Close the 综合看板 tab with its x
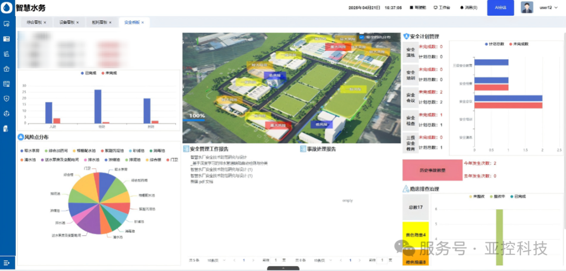This screenshot has width=566, height=271. point(45,23)
